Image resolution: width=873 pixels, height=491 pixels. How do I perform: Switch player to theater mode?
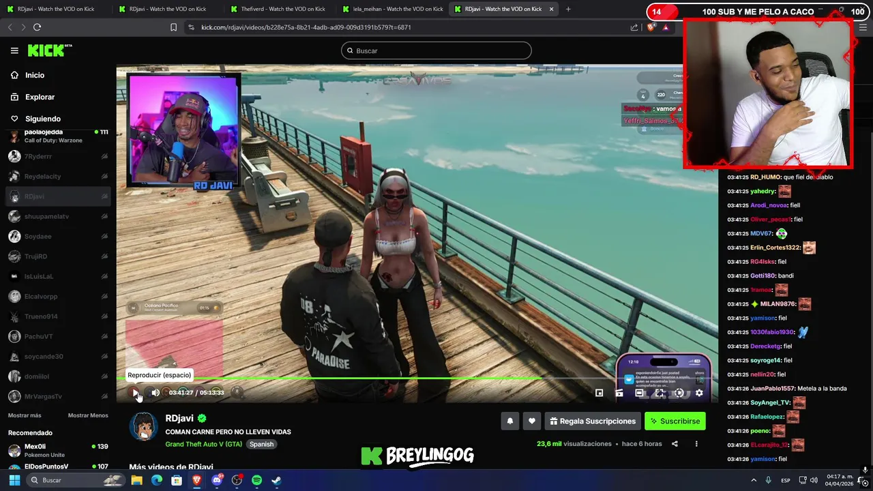point(639,393)
